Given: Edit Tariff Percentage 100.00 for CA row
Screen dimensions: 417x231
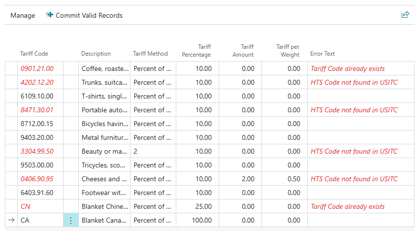Looking at the screenshot, I should click(202, 221).
